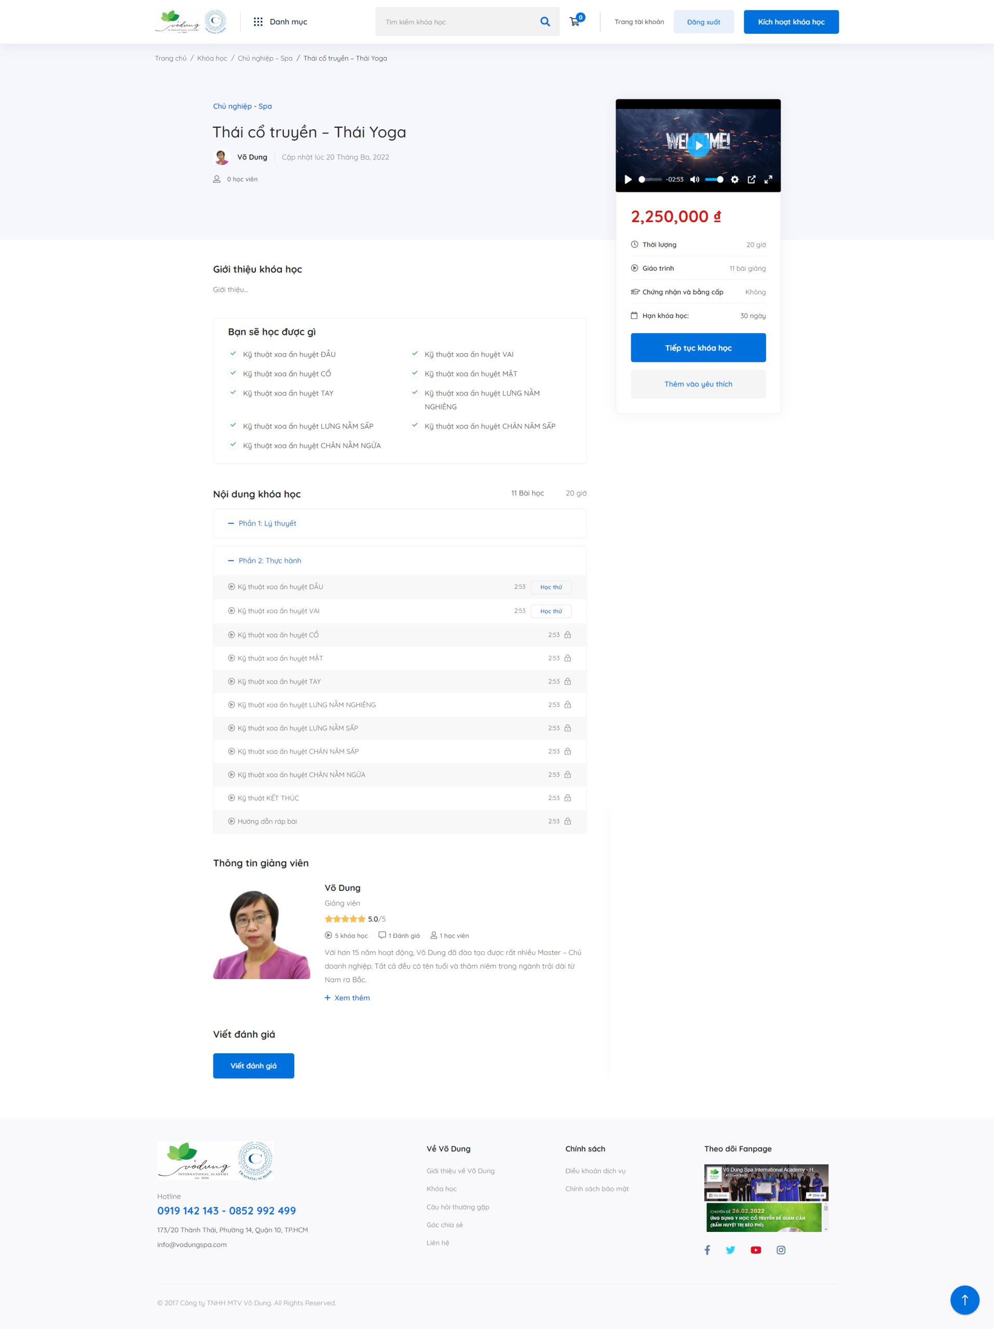The height and width of the screenshot is (1329, 994).
Task: Adjust the video volume slider
Action: [x=714, y=180]
